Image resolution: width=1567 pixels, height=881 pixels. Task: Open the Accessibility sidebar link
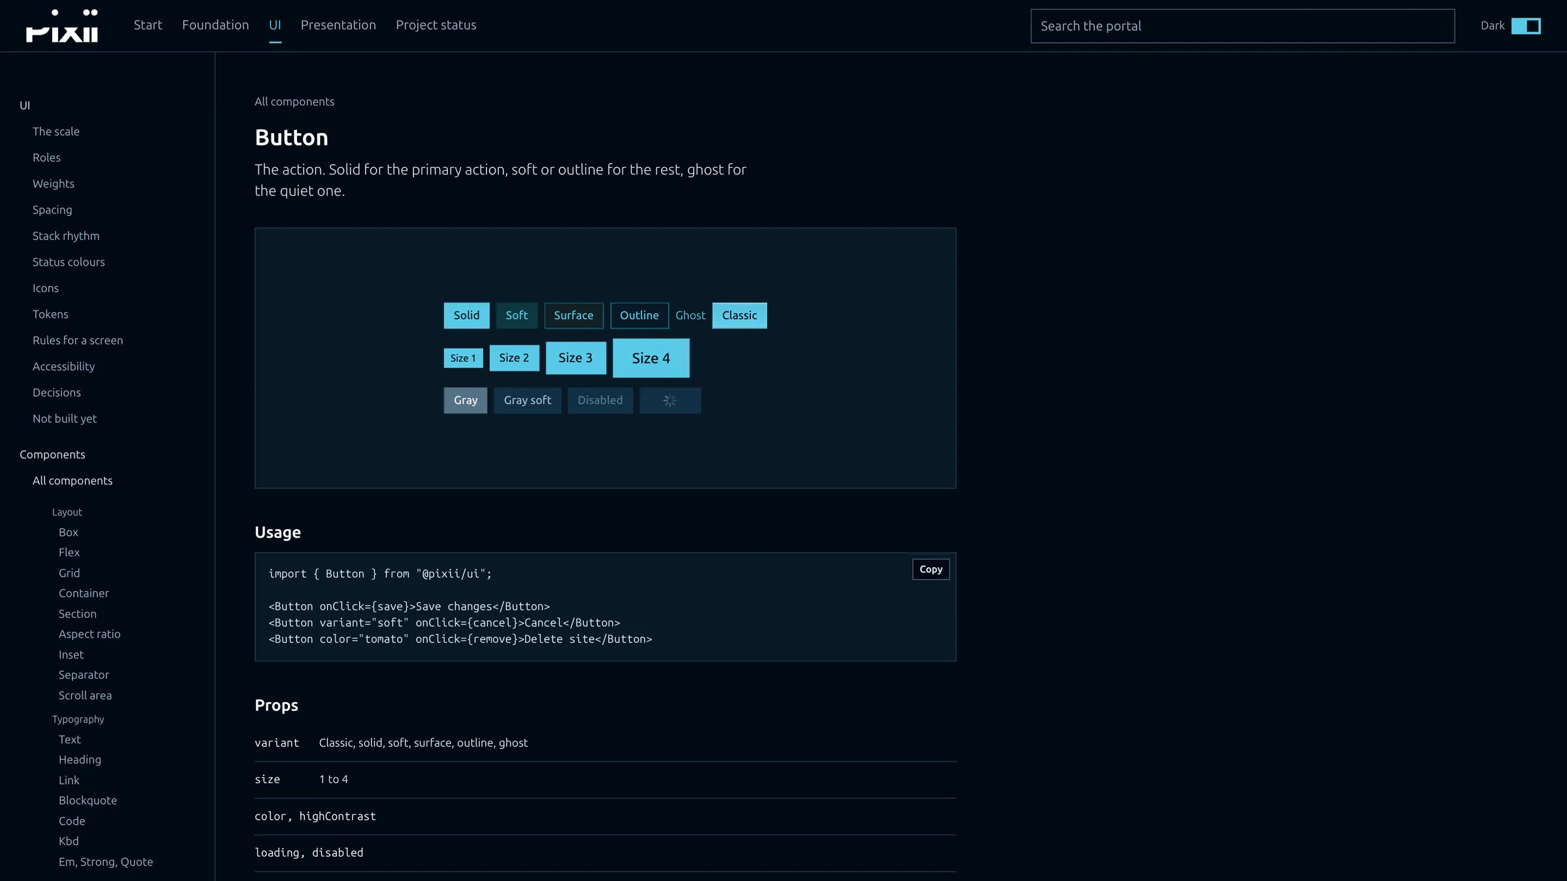(x=63, y=367)
